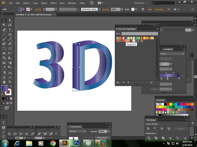Pick the Zoom tool in the toolbox
Image resolution: width=197 pixels, height=147 pixels.
pyautogui.click(x=10, y=82)
